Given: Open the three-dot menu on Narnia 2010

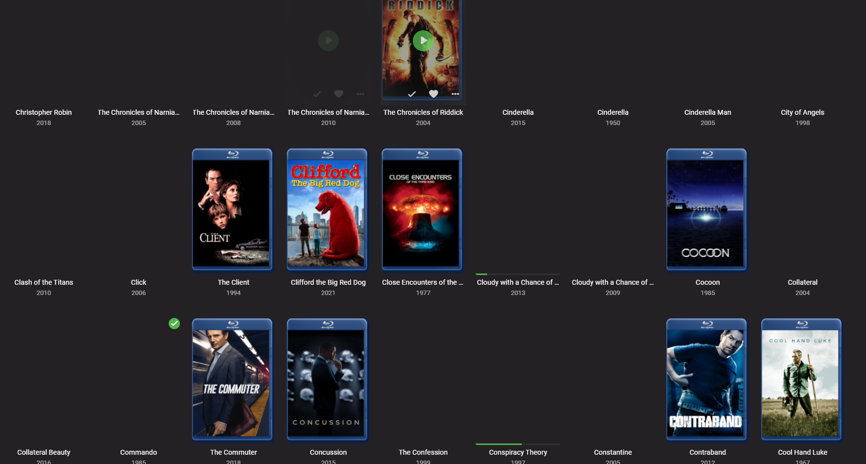Looking at the screenshot, I should click(360, 94).
